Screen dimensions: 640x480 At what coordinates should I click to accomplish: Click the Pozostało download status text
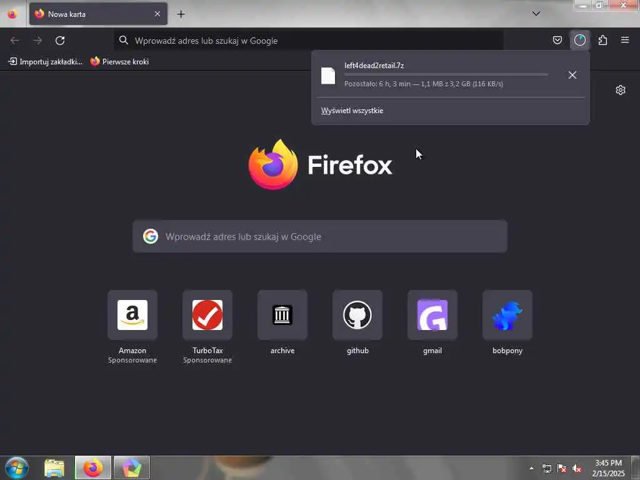[424, 84]
